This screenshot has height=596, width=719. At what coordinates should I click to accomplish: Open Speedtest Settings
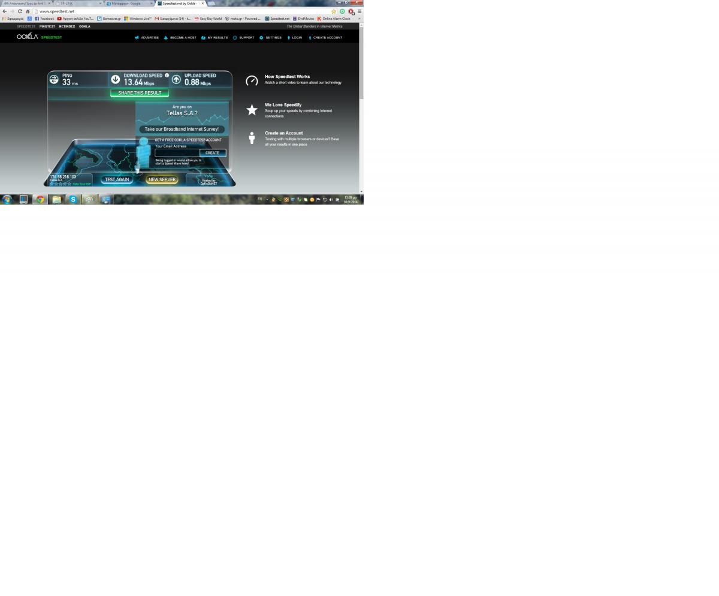(x=270, y=38)
